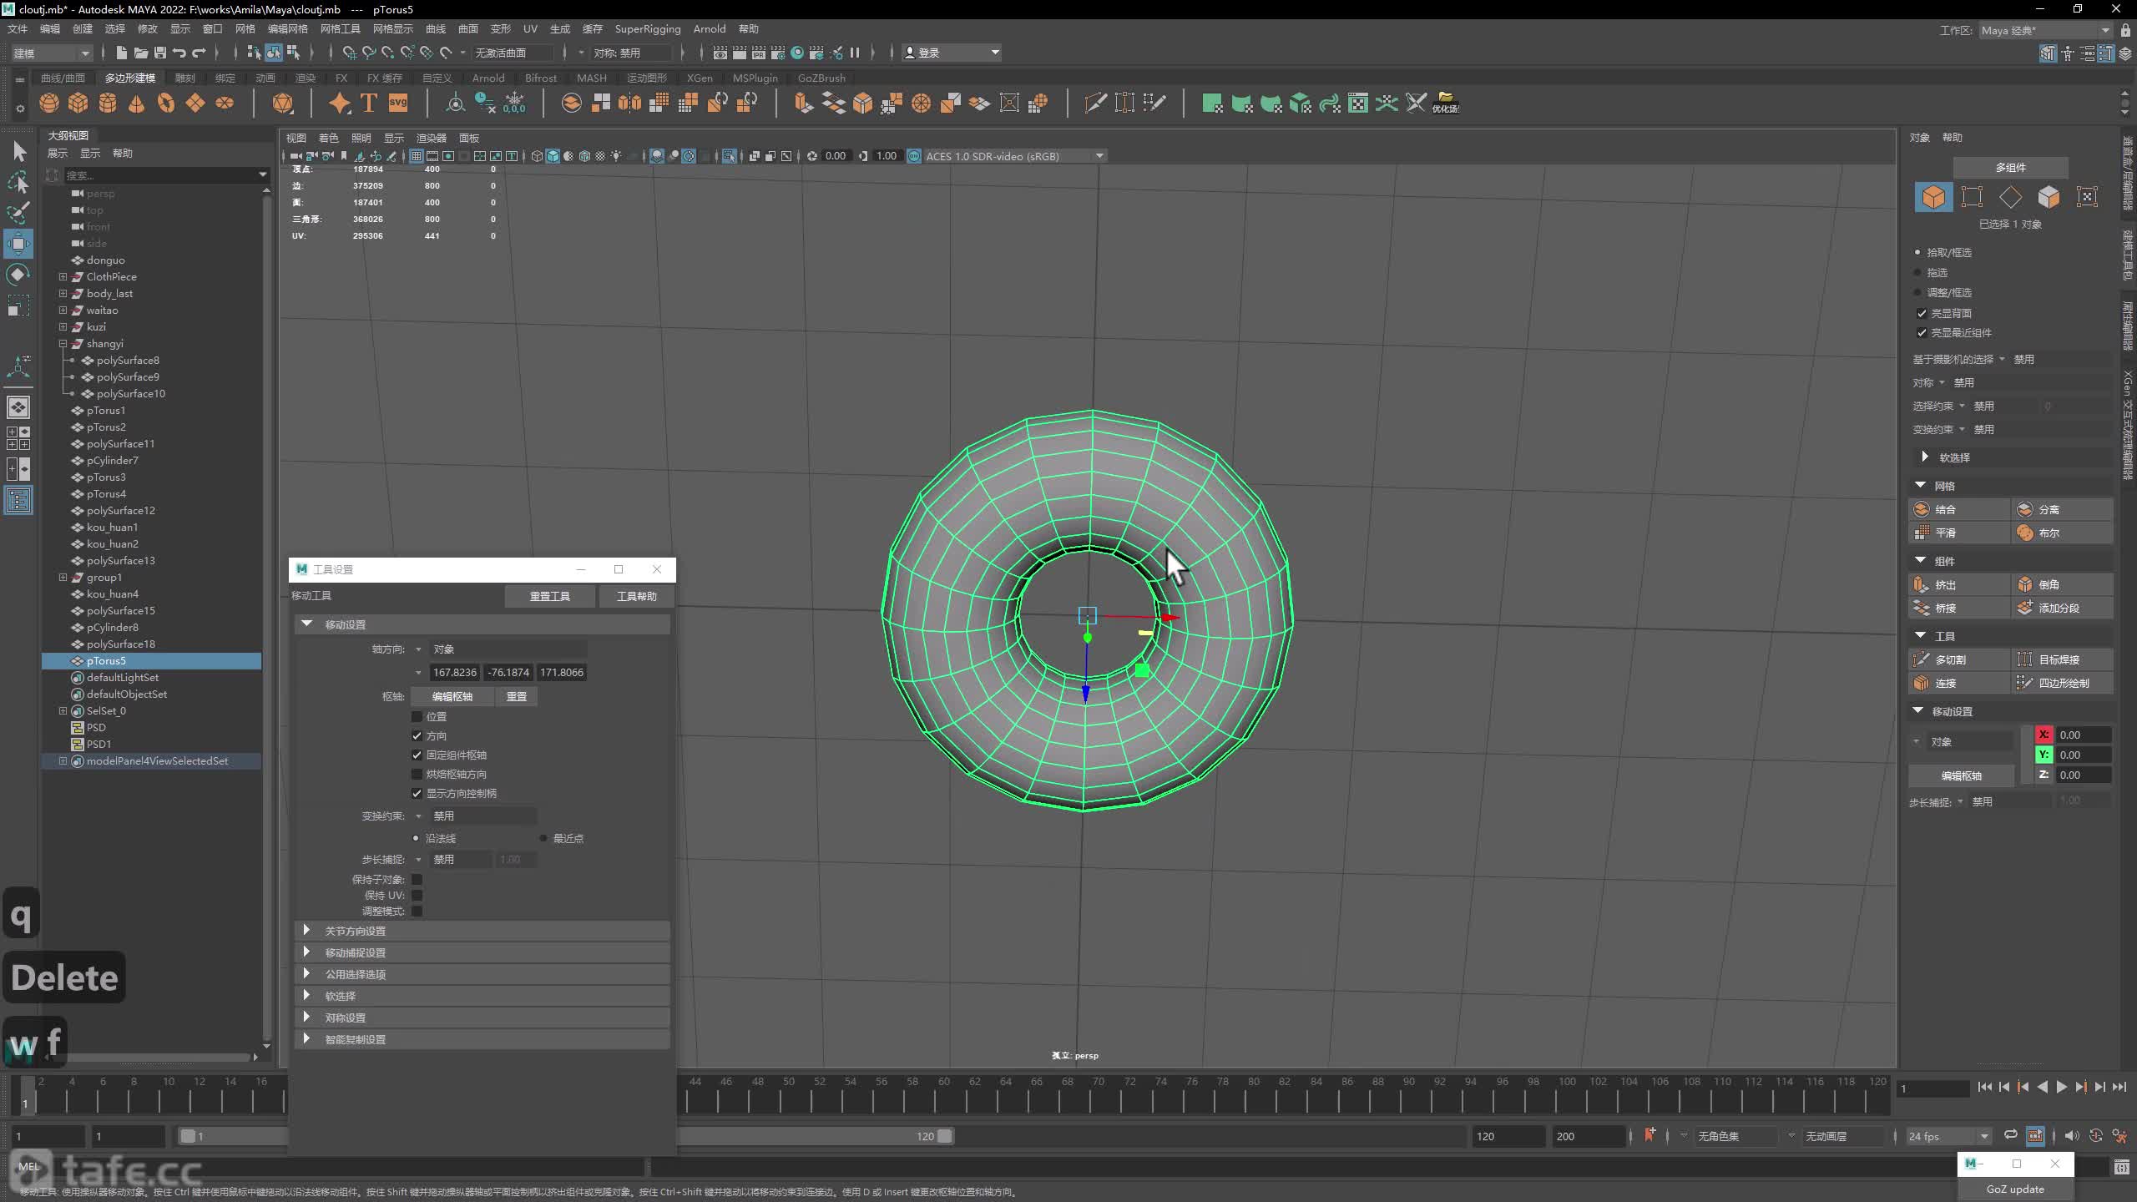Screen dimensions: 2137x1202
Task: Click the play forward button on timeline
Action: [2062, 1087]
